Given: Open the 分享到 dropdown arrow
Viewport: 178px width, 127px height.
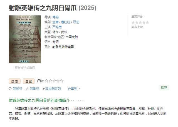Looking at the screenshot, I should [80, 89].
